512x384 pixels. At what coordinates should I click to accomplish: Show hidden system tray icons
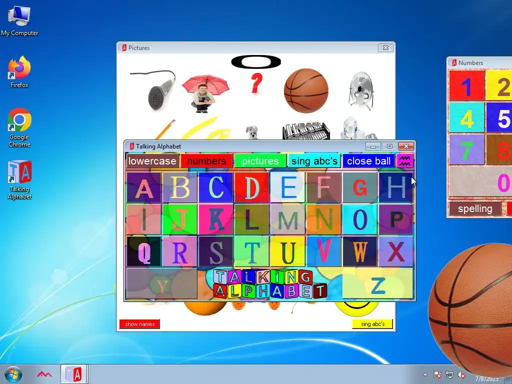coord(425,375)
